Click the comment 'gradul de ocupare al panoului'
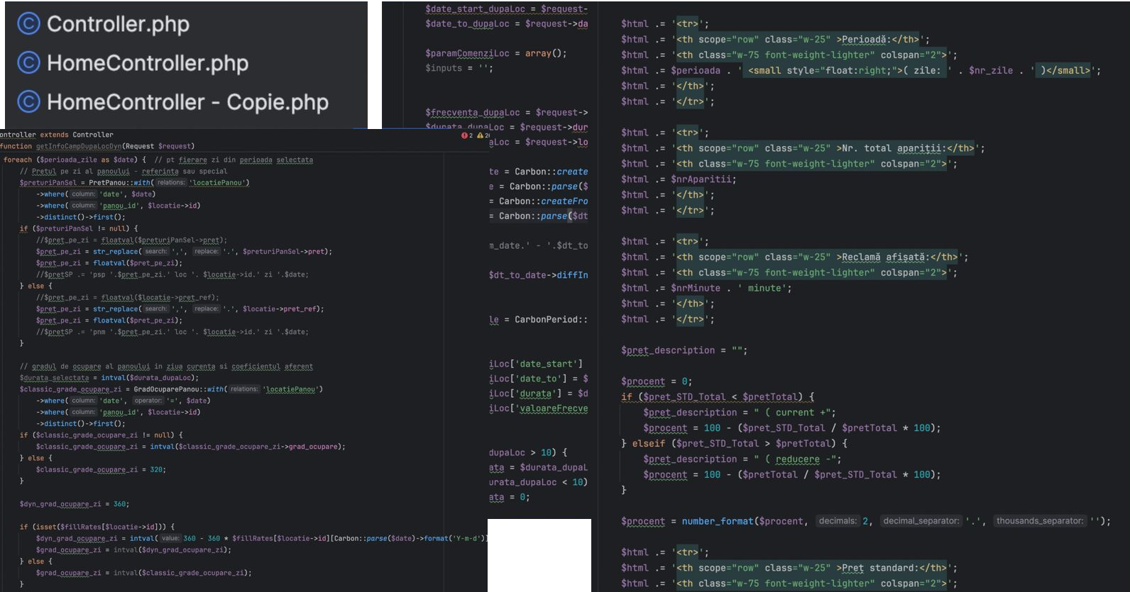This screenshot has height=592, width=1130. coord(166,367)
